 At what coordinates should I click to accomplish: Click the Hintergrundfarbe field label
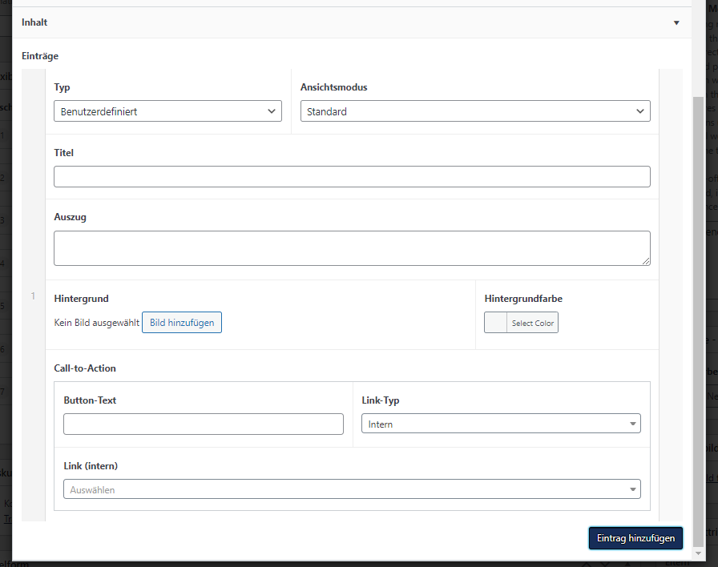pyautogui.click(x=523, y=299)
